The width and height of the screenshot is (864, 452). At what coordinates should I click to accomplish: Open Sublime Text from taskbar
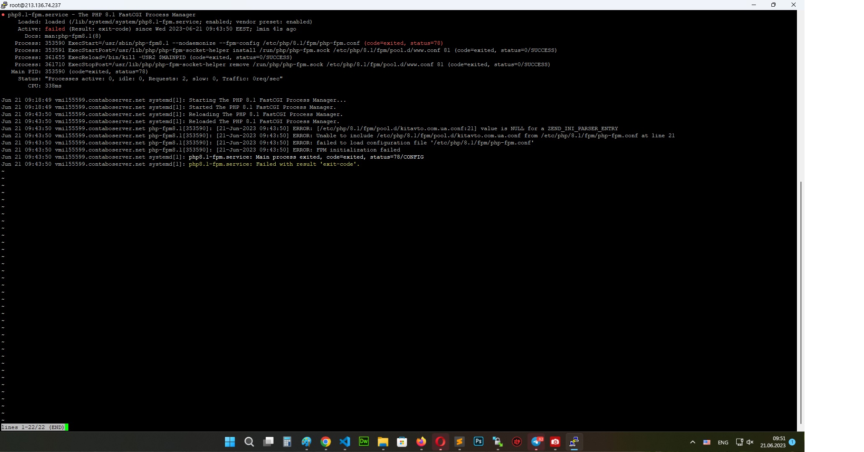click(459, 442)
